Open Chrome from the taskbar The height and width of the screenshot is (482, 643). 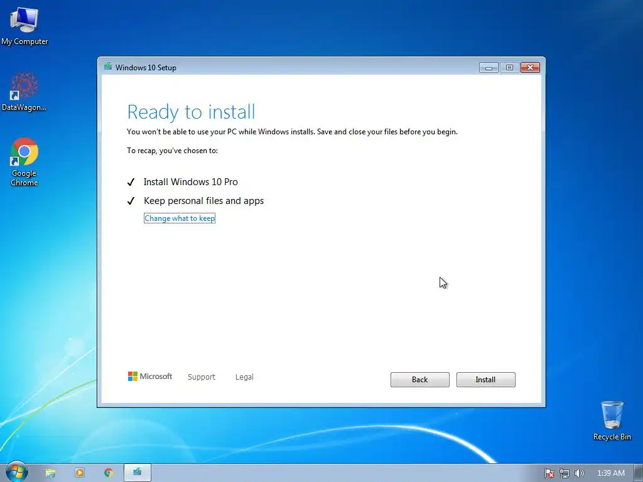(x=108, y=473)
